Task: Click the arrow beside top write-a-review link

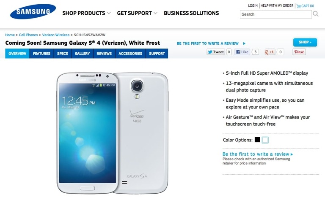Action: (244, 43)
